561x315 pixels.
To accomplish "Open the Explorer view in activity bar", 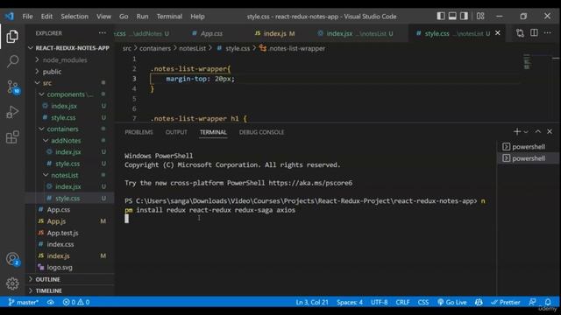I will [12, 37].
